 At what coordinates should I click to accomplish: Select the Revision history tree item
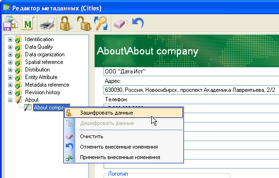pos(43,92)
